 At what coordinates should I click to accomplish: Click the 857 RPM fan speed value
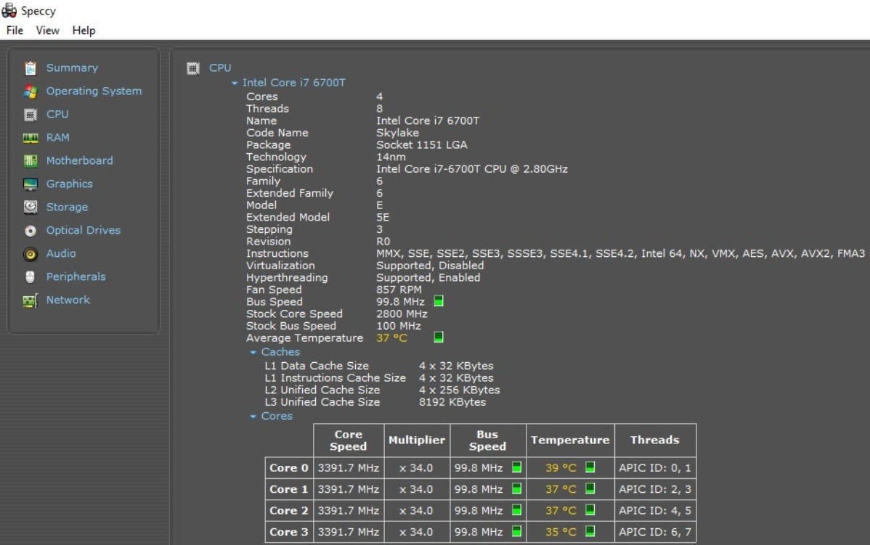click(x=399, y=290)
